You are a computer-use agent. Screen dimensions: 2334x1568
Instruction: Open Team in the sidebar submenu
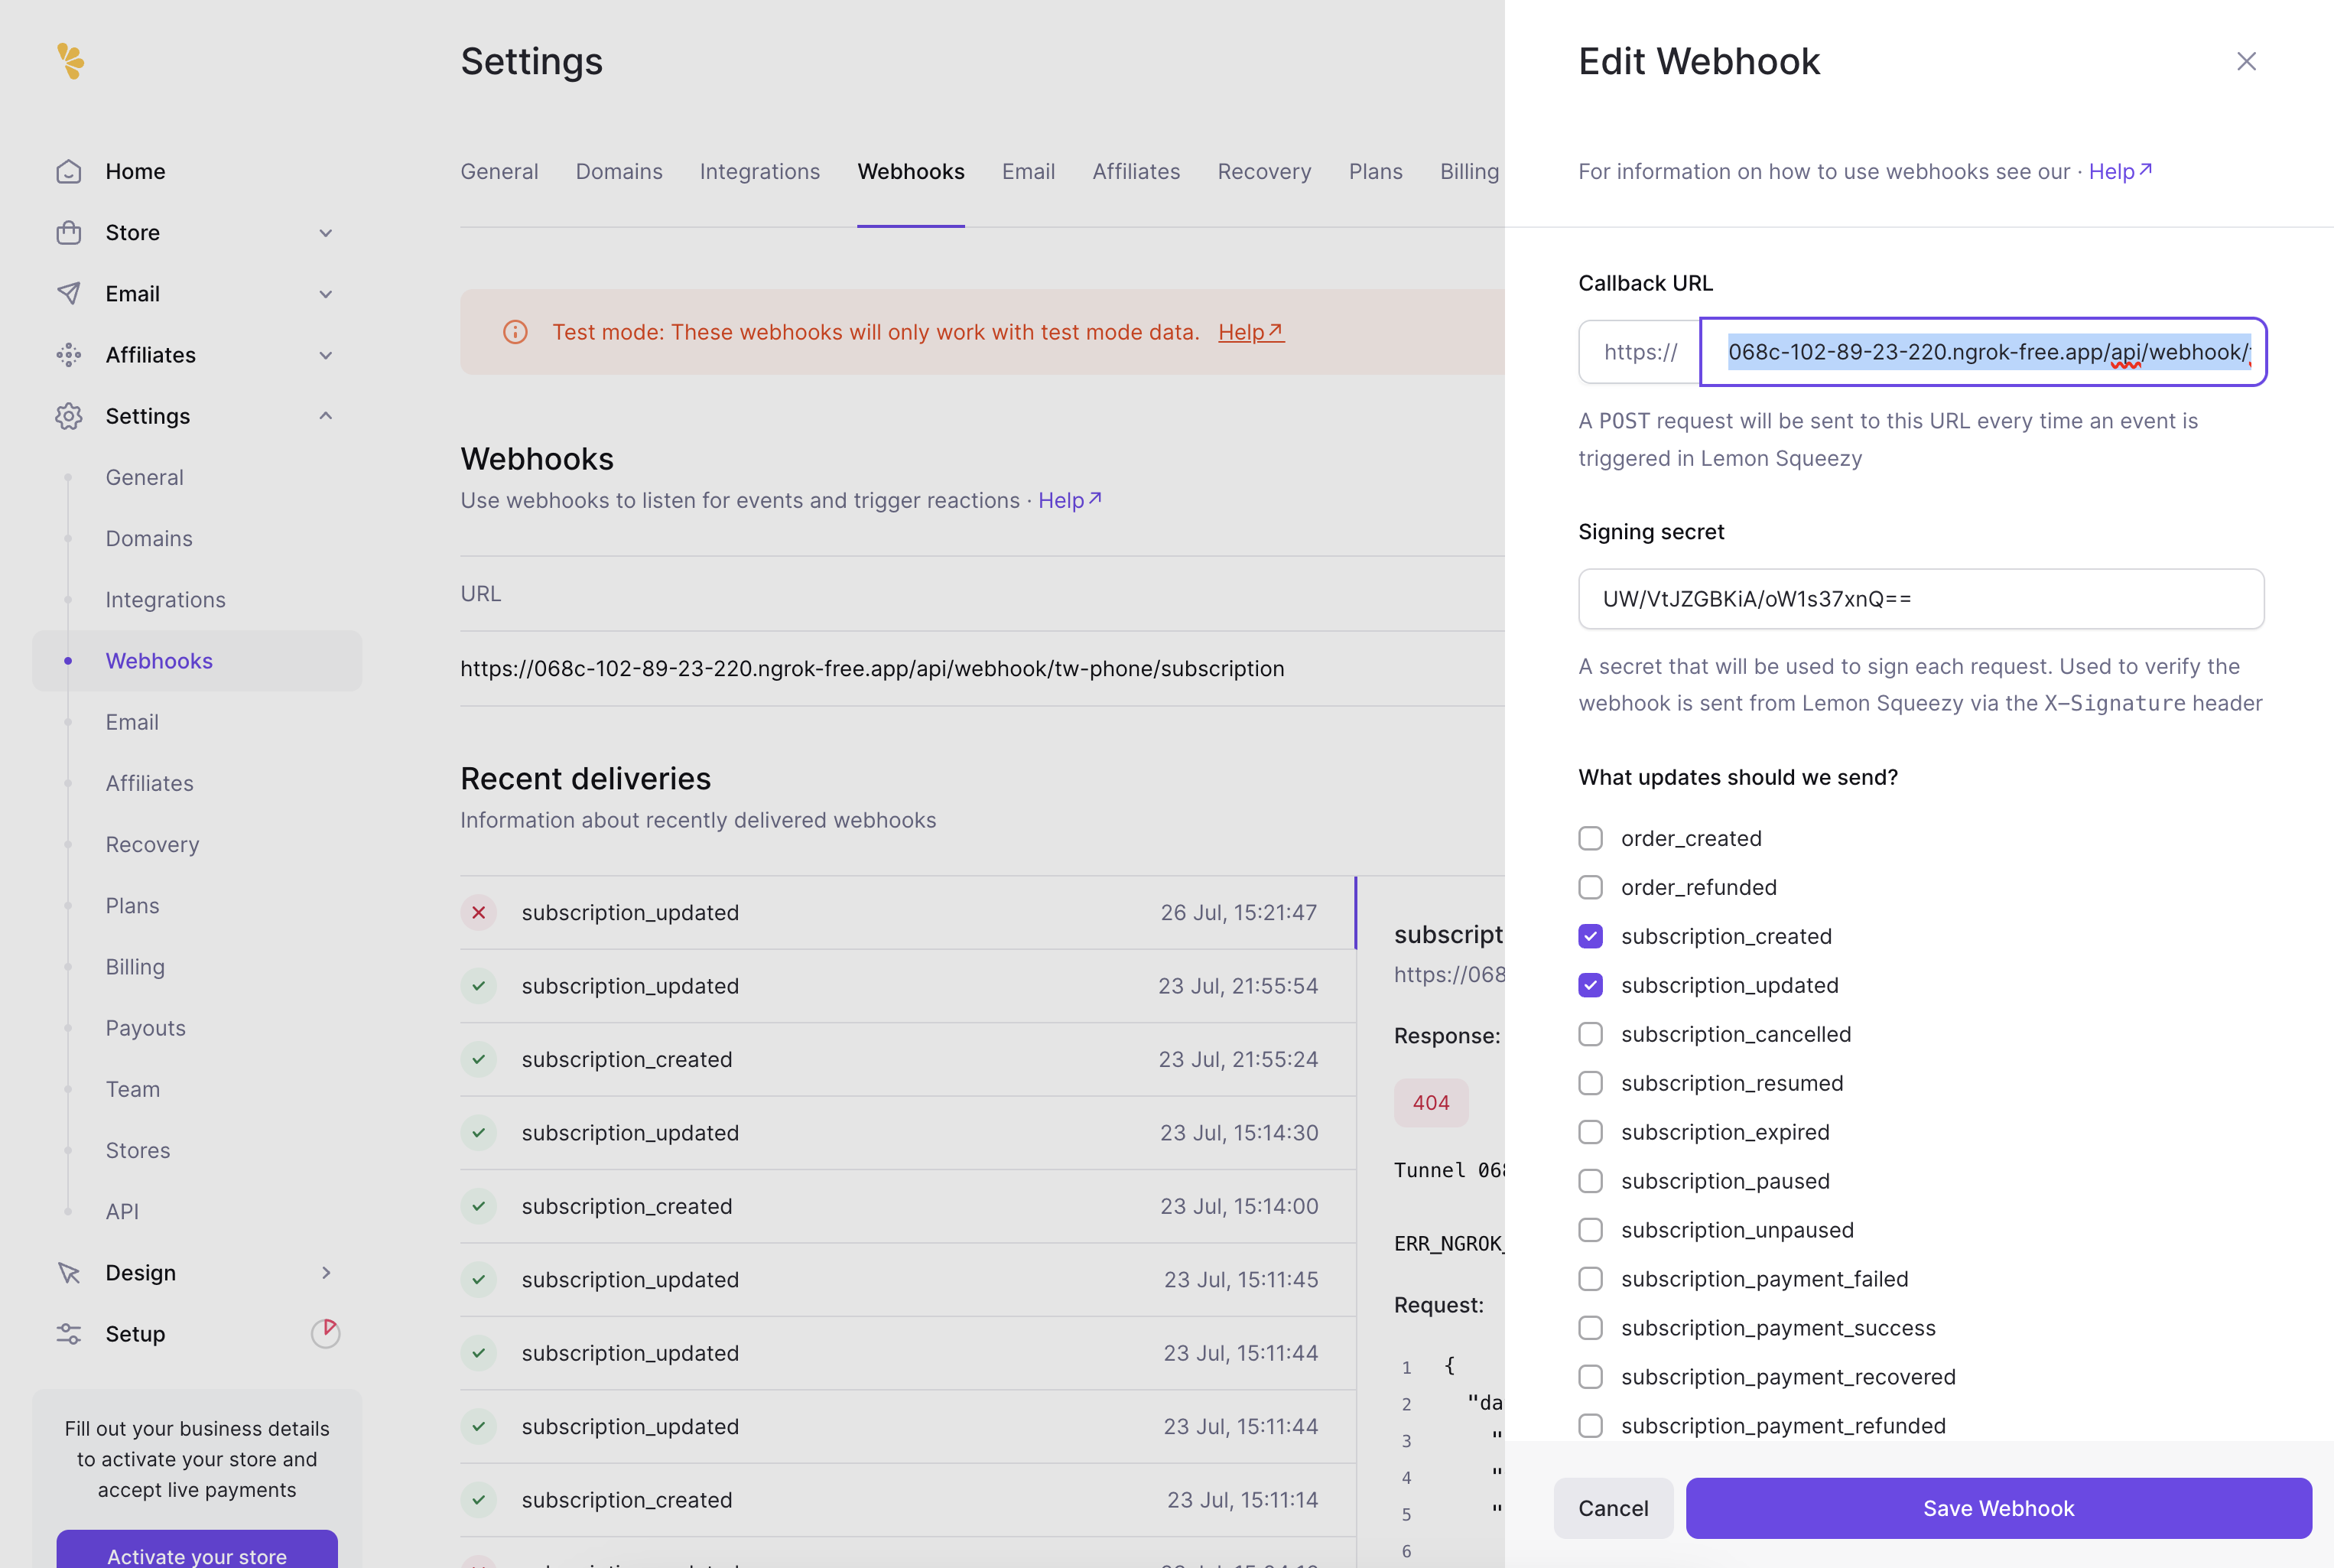click(133, 1089)
